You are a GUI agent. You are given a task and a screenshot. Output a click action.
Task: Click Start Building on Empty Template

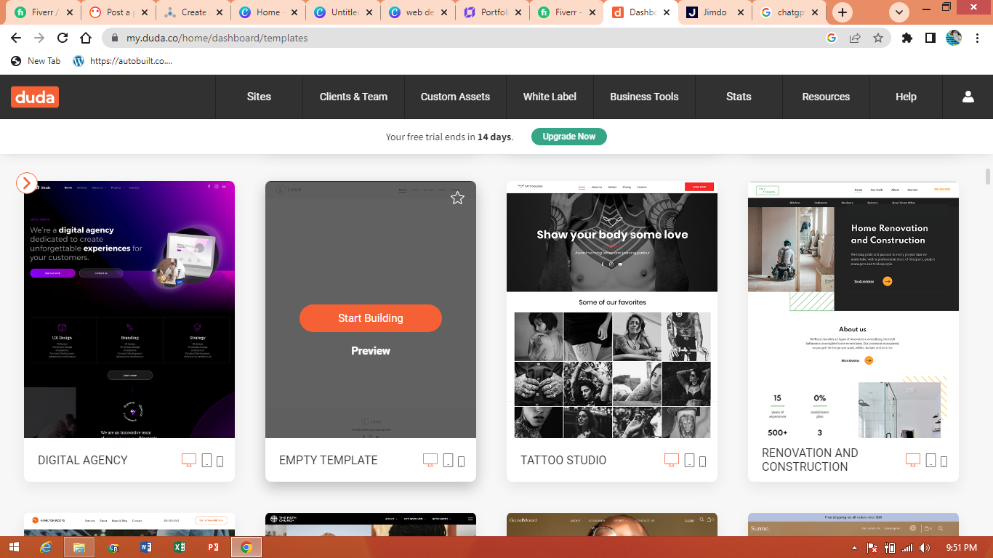371,318
